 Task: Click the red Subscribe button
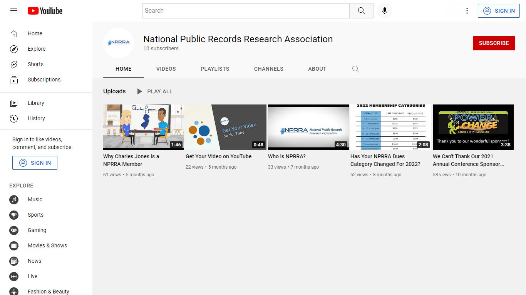tap(494, 43)
